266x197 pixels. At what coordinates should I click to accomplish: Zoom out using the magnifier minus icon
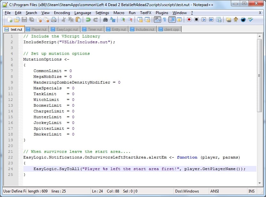click(130, 20)
